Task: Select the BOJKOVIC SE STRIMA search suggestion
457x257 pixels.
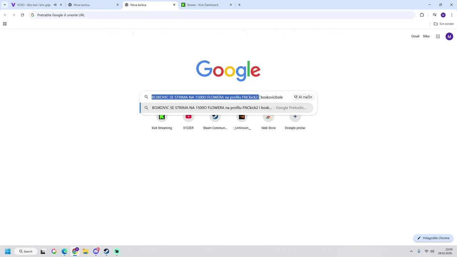Action: pos(227,108)
